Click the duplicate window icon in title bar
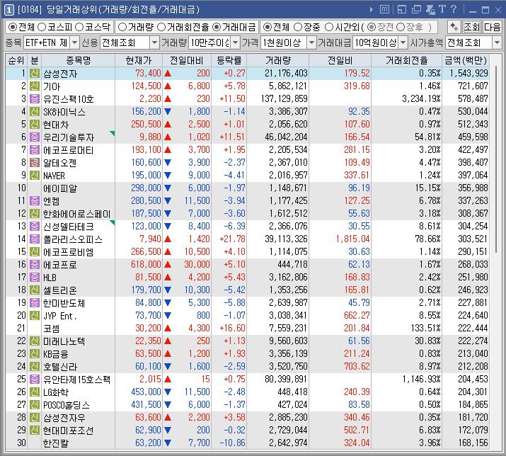506x456 pixels. [416, 9]
